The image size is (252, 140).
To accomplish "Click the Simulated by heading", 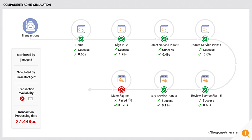I will coord(26,72).
